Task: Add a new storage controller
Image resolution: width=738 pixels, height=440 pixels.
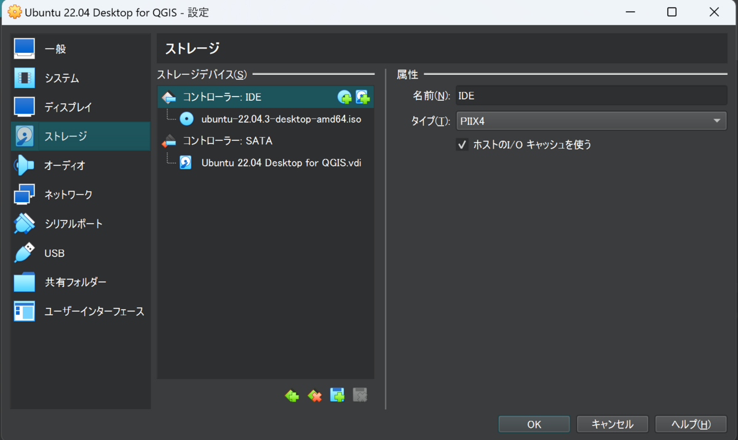Action: (x=291, y=395)
